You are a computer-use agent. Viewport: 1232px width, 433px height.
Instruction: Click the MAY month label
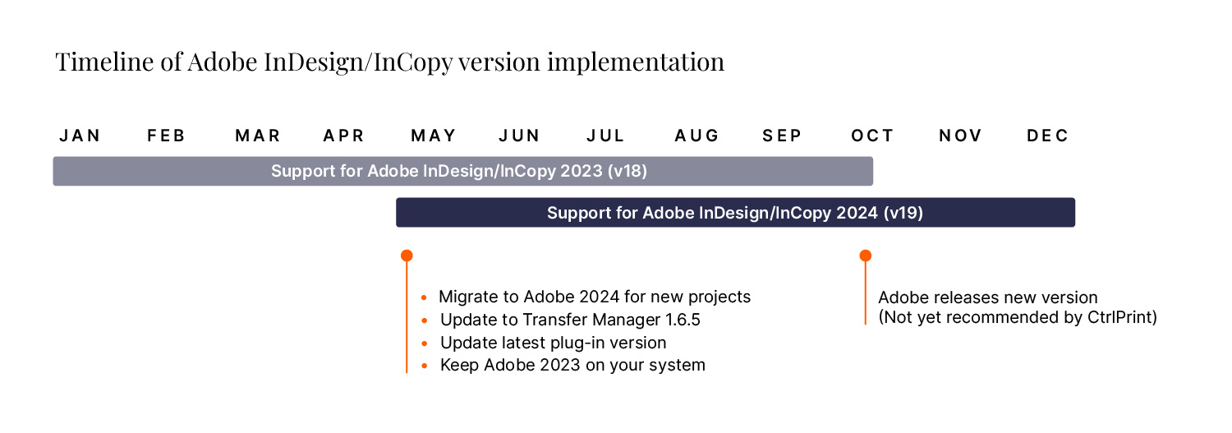point(434,136)
